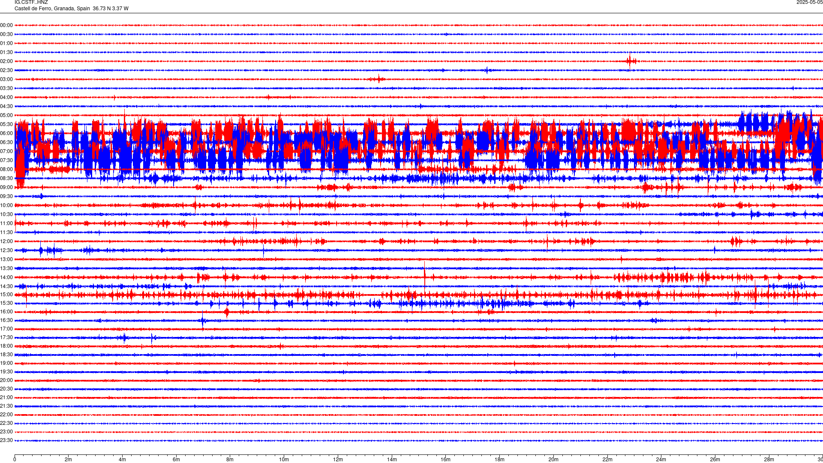Select the 13:30 trace time label
The width and height of the screenshot is (823, 463).
(6, 268)
